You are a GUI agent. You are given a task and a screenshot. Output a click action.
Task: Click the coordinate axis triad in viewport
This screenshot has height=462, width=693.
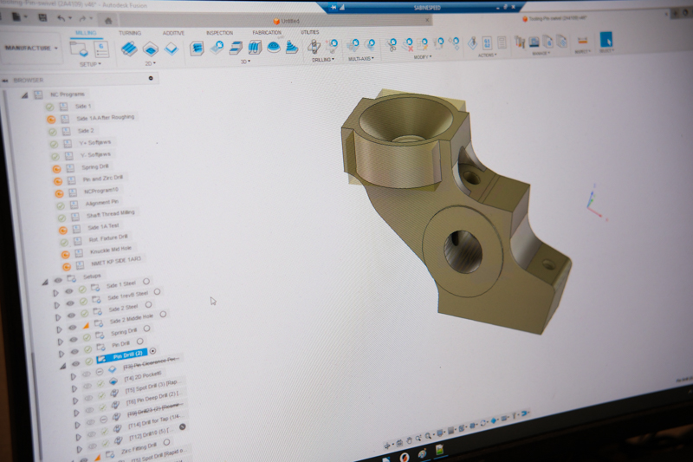pos(591,201)
